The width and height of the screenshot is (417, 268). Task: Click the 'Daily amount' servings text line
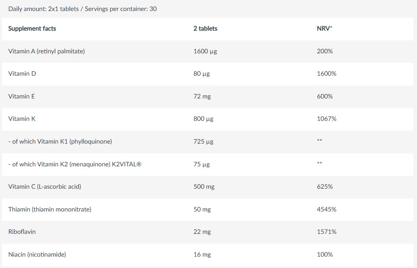point(83,8)
